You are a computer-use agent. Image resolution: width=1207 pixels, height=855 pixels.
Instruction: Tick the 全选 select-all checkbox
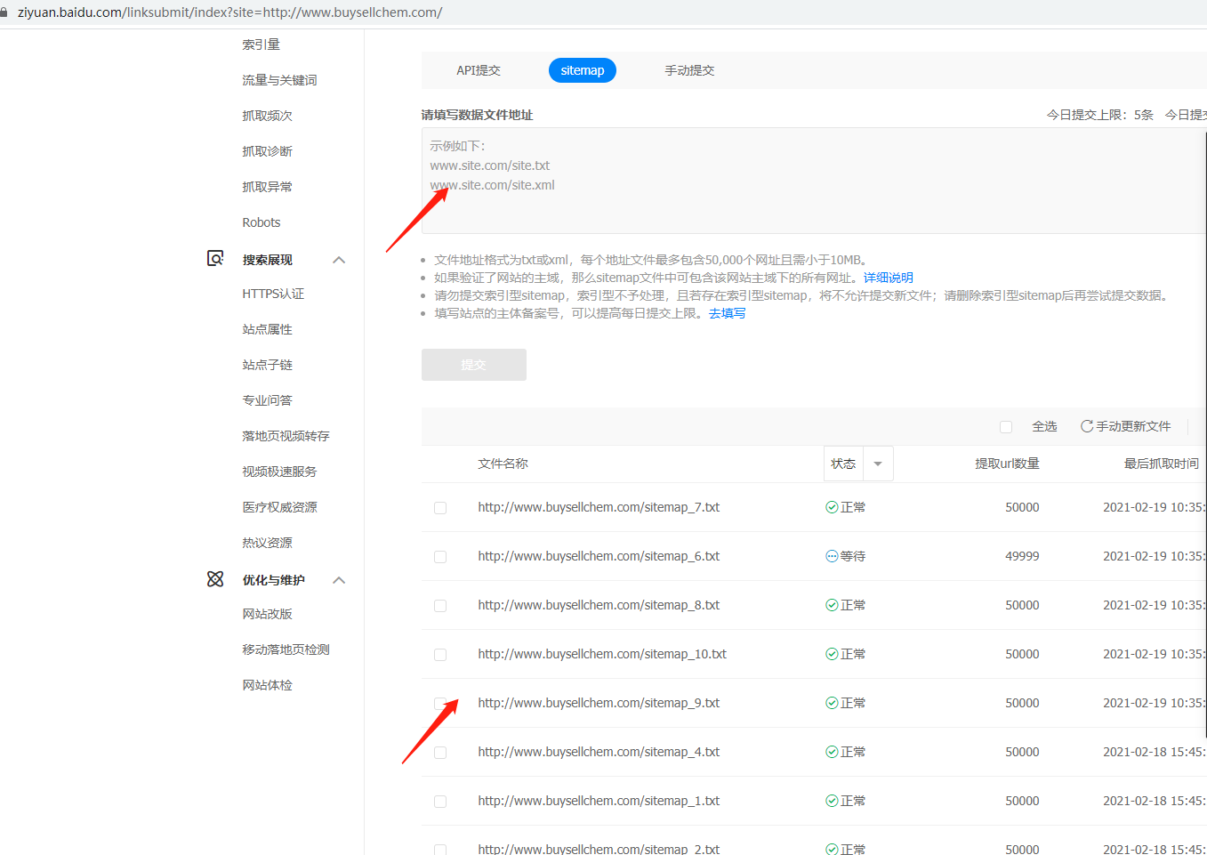point(1006,427)
